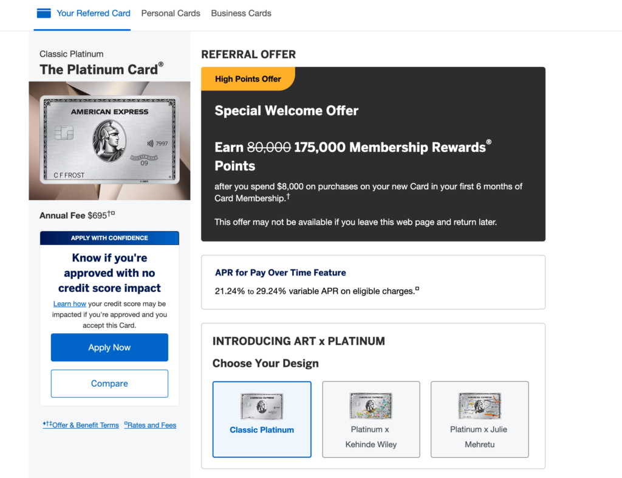Click the High Points Offer badge
The width and height of the screenshot is (622, 478).
[x=248, y=78]
